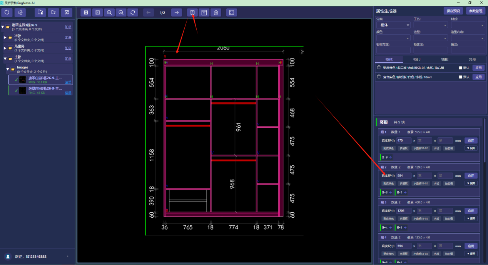Expand group 组 3 with 展开 button

(x=471, y=218)
